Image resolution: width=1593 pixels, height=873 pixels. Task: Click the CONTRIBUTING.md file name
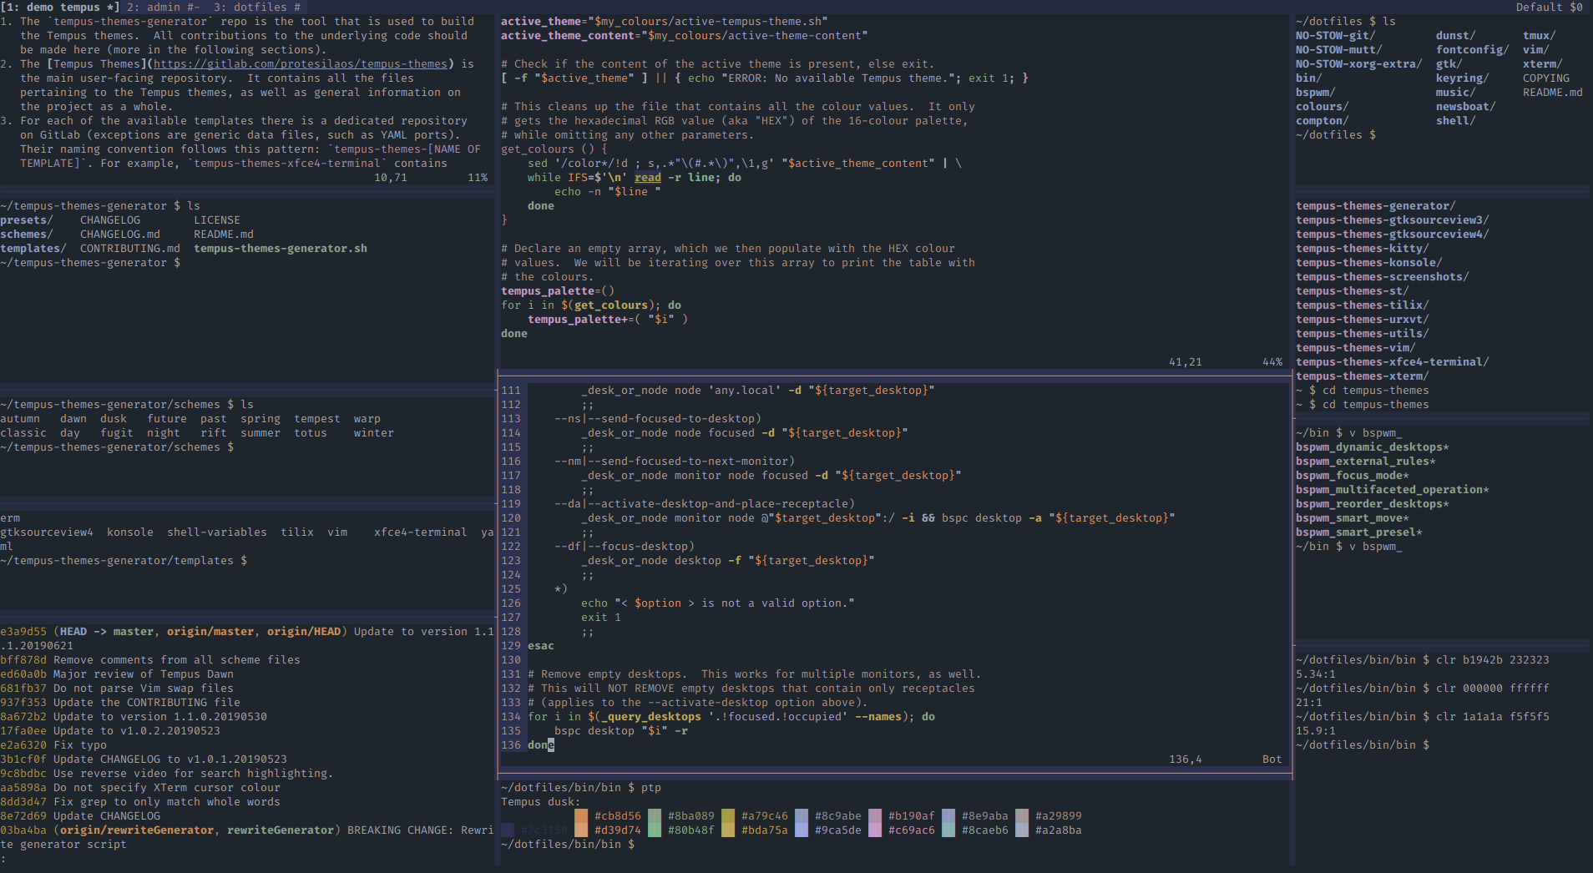pyautogui.click(x=130, y=248)
